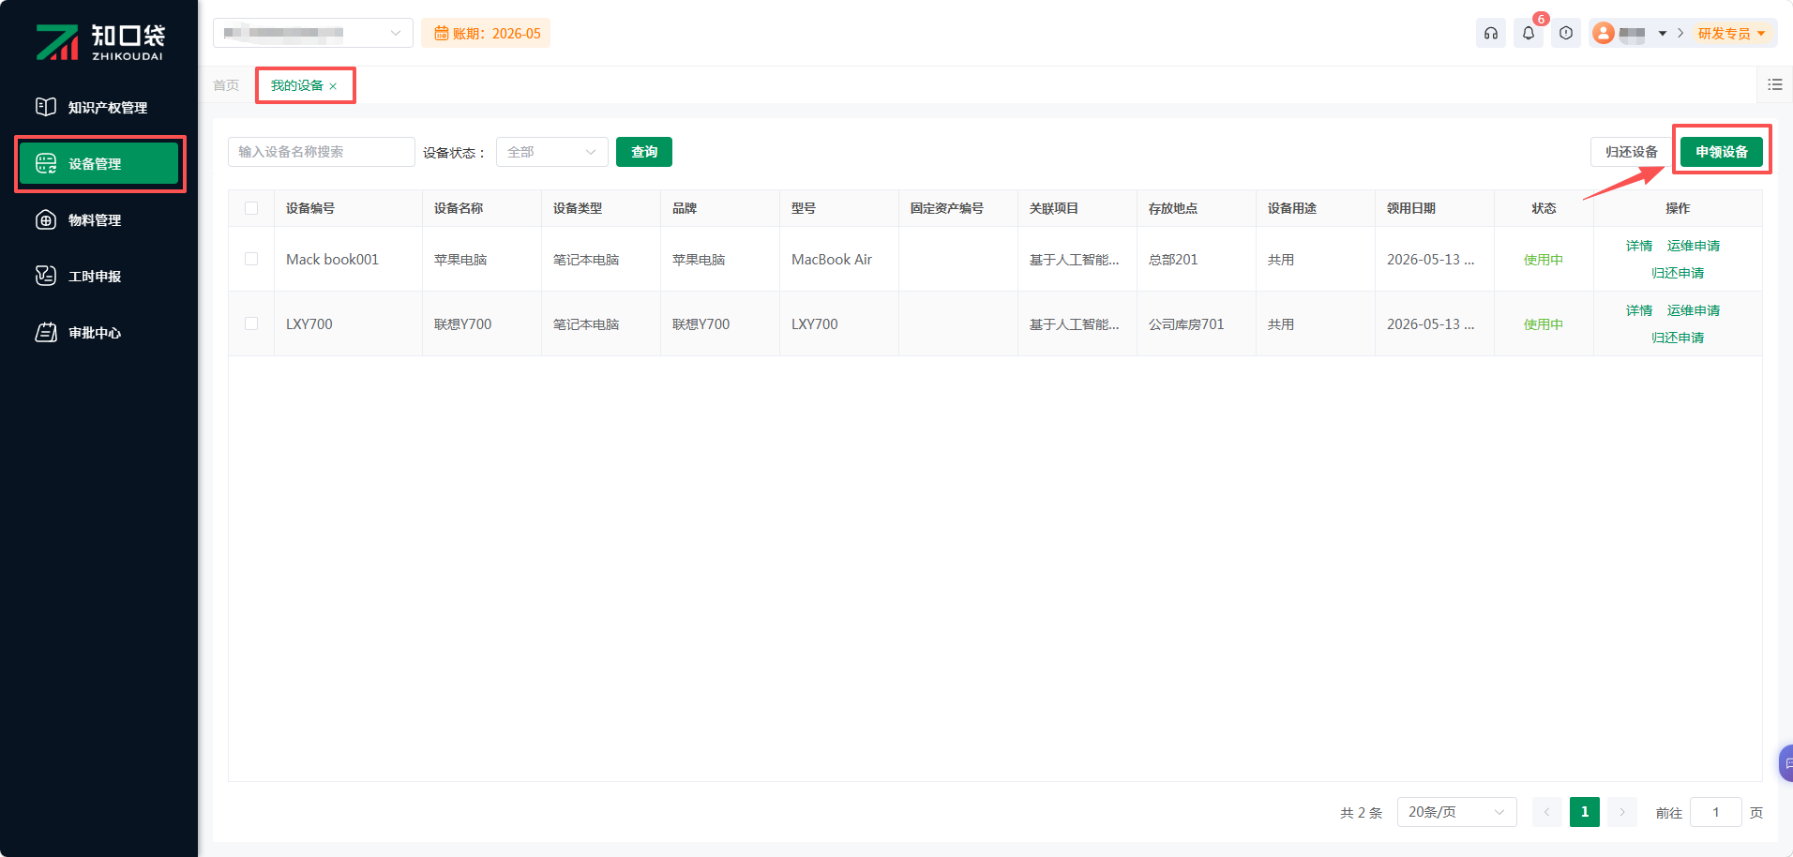Image resolution: width=1793 pixels, height=857 pixels.
Task: Go to the next page arrow
Action: 1622,812
